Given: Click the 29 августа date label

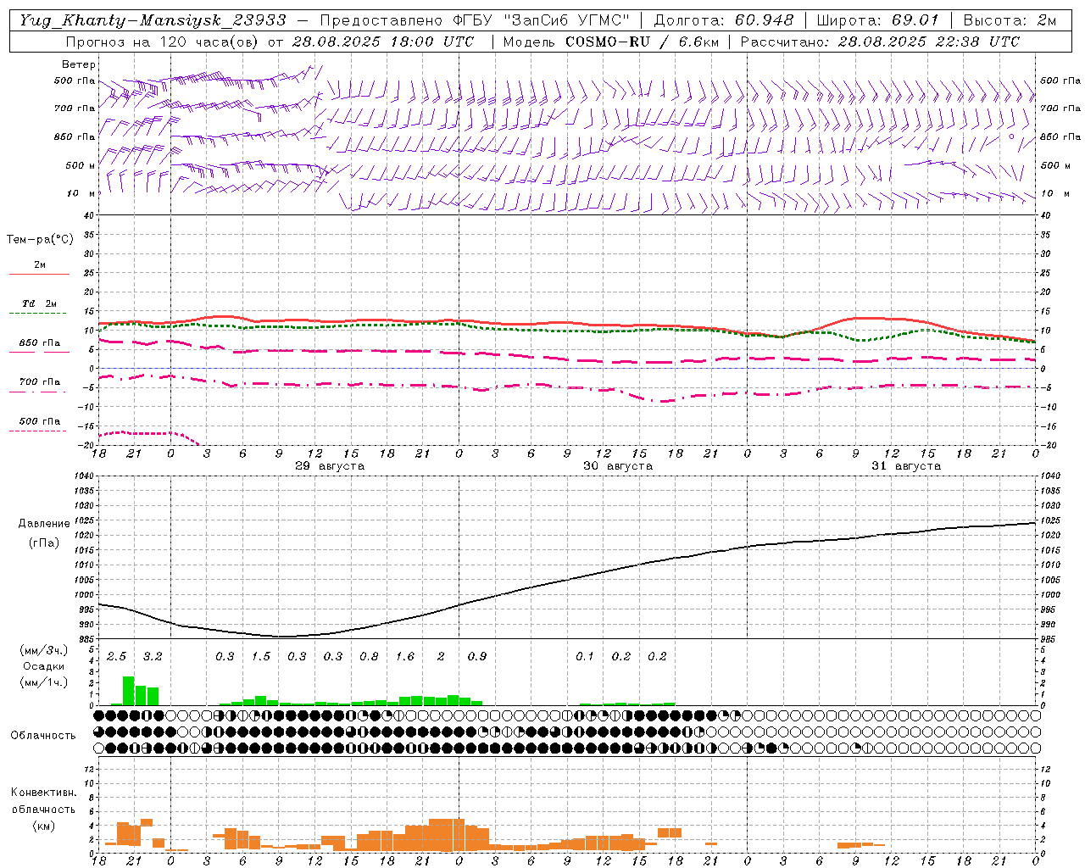Looking at the screenshot, I should tap(330, 466).
